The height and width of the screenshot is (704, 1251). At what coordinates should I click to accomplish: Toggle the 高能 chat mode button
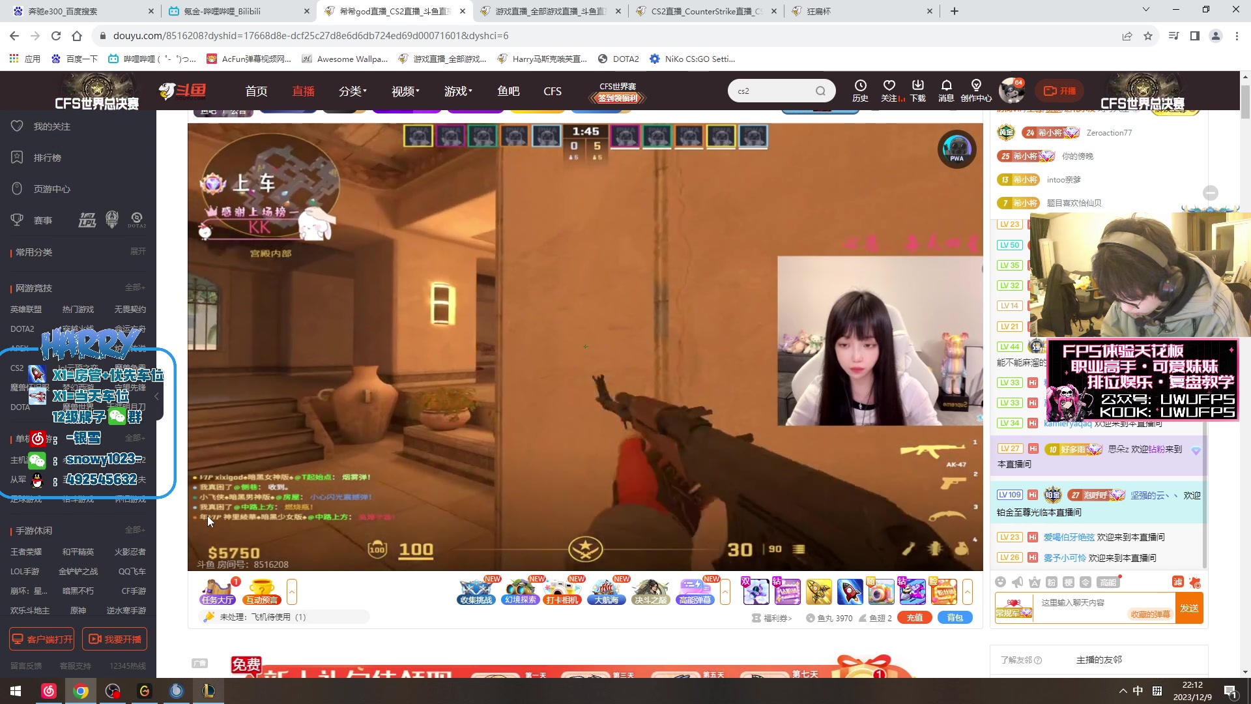tap(1108, 582)
